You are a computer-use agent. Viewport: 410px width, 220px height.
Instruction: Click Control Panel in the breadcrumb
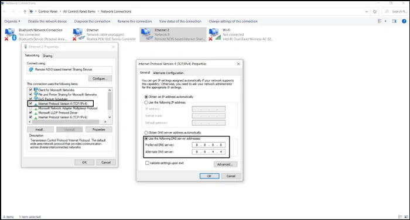[x=48, y=12]
